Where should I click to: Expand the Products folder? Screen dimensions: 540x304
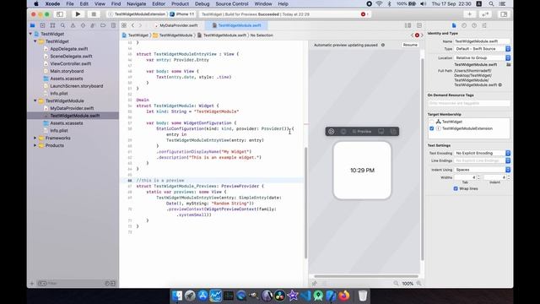coord(35,145)
